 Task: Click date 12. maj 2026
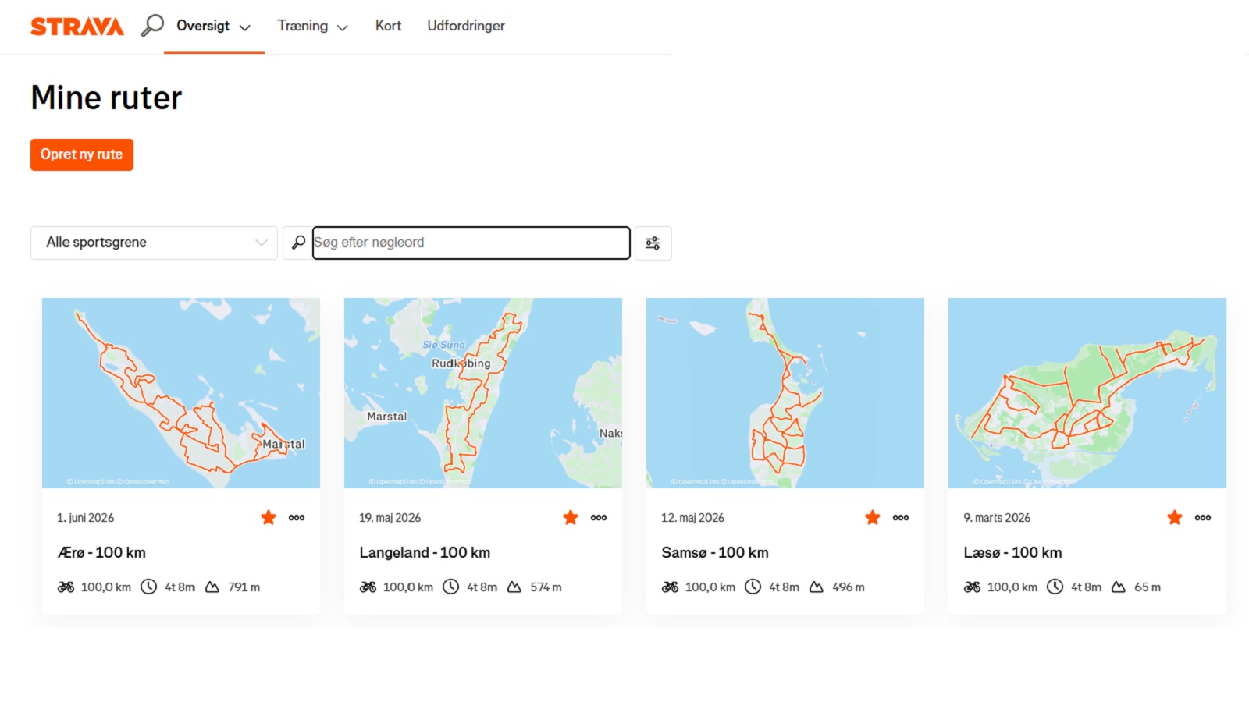692,518
